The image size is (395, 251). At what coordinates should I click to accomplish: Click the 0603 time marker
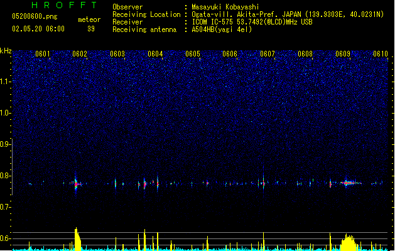117,54
